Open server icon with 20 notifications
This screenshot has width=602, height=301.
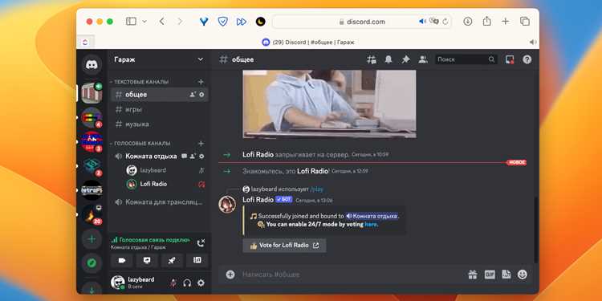point(92,214)
